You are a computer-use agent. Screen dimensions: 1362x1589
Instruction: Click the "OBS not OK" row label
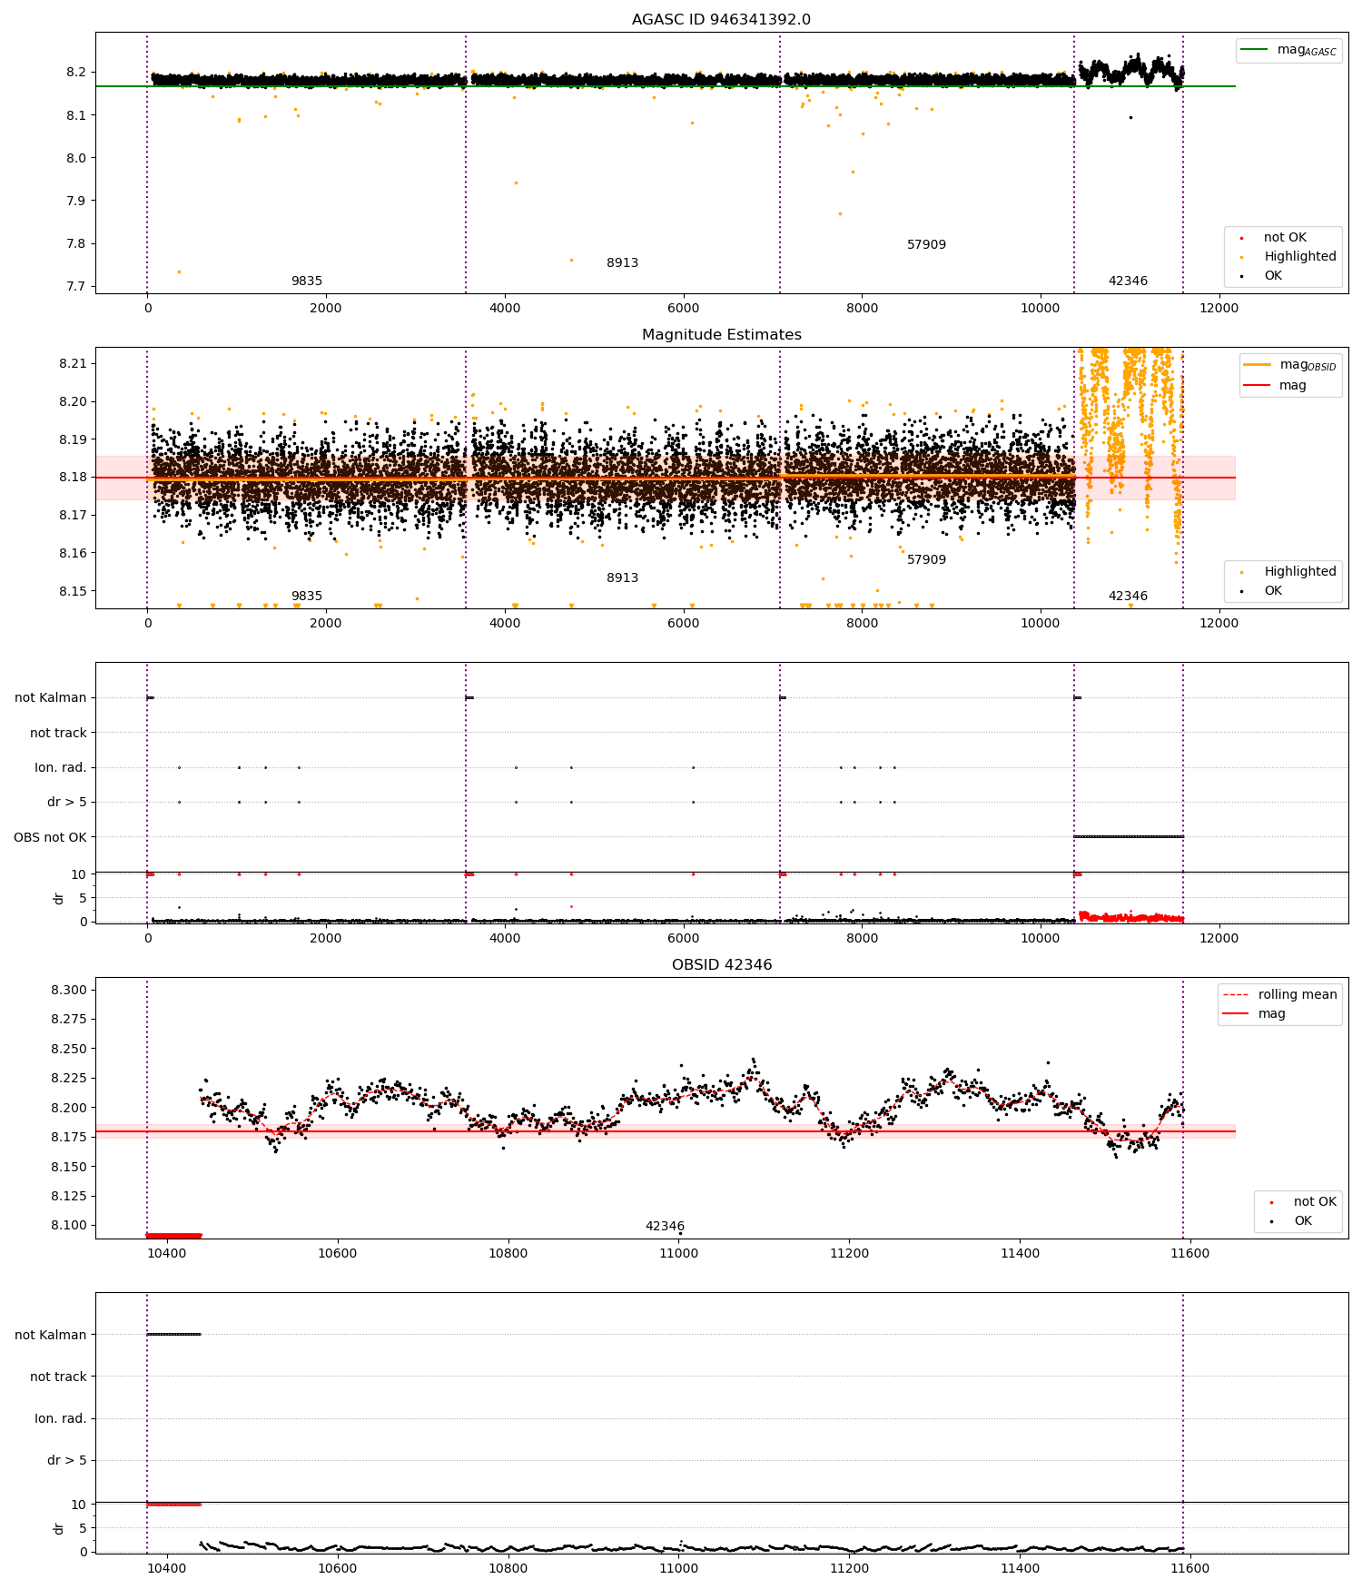click(x=50, y=837)
